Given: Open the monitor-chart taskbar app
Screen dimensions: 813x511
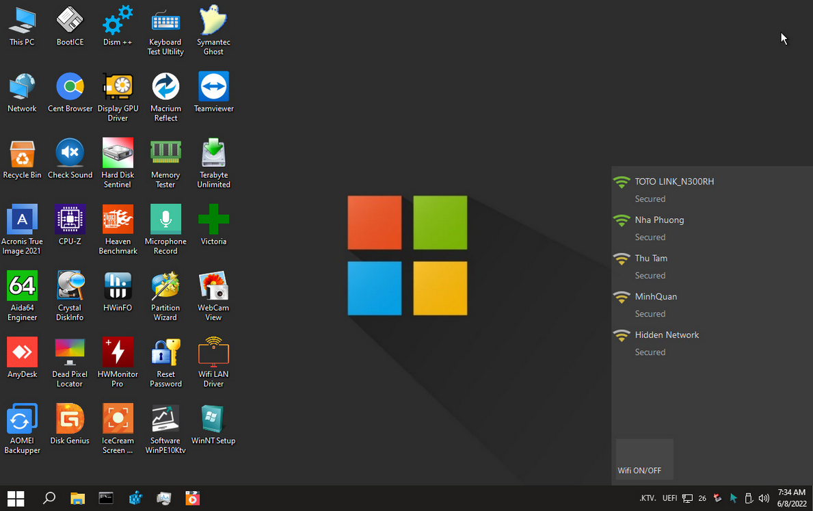Looking at the screenshot, I should pos(164,499).
